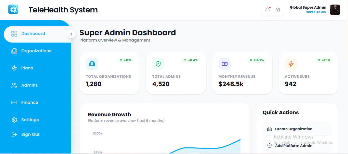Click the TeleHealth System logo icon
Viewport: 348px width, 154px height.
tap(13, 9)
